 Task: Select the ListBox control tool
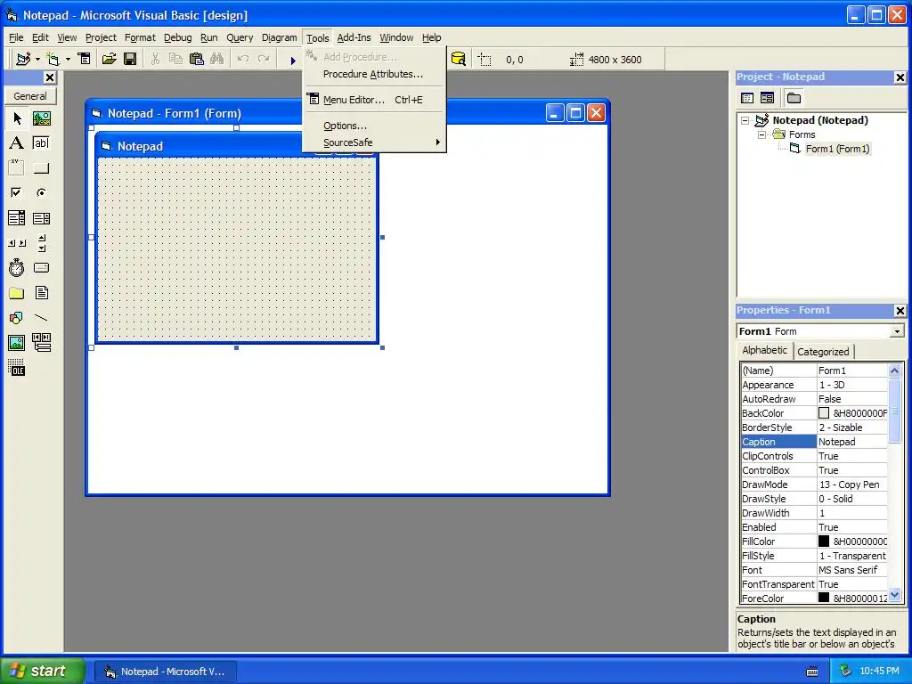[41, 218]
